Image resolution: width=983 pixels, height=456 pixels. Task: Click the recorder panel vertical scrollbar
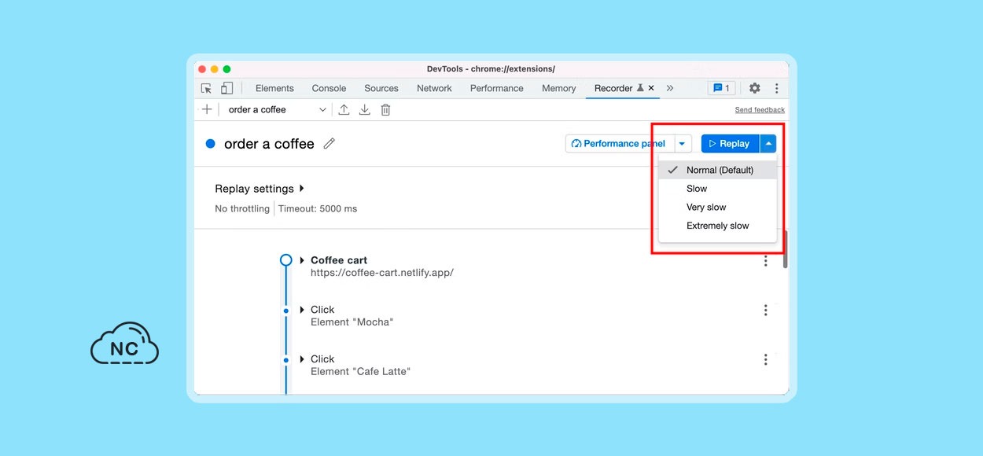click(785, 250)
